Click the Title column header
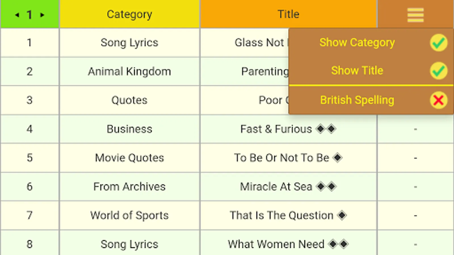The width and height of the screenshot is (454, 255). (x=288, y=14)
